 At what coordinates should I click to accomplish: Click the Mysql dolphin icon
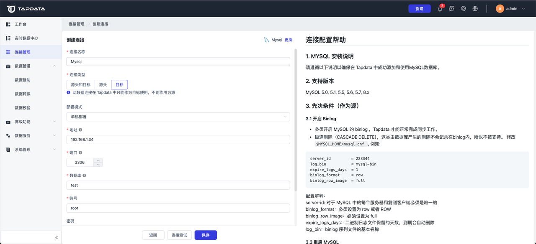click(266, 40)
